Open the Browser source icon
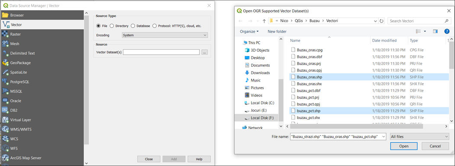This screenshot has height=166, width=455. pyautogui.click(x=5, y=15)
